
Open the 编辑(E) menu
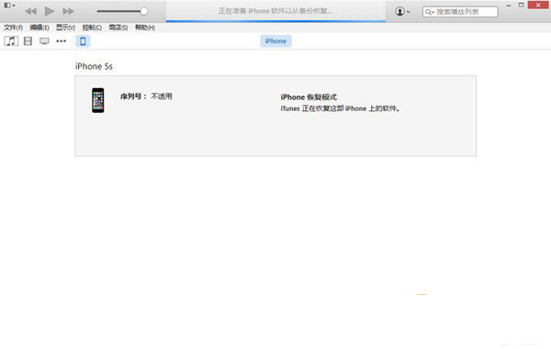click(39, 28)
